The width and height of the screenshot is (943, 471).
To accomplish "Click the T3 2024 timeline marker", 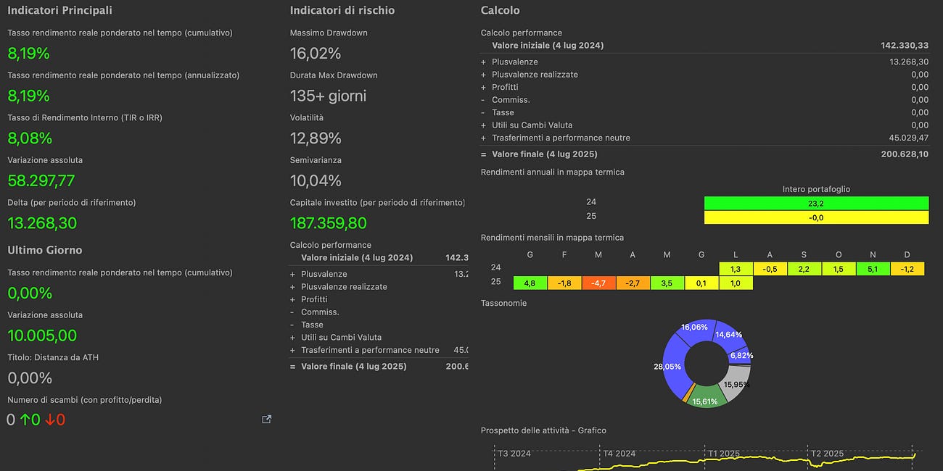I will (x=512, y=453).
